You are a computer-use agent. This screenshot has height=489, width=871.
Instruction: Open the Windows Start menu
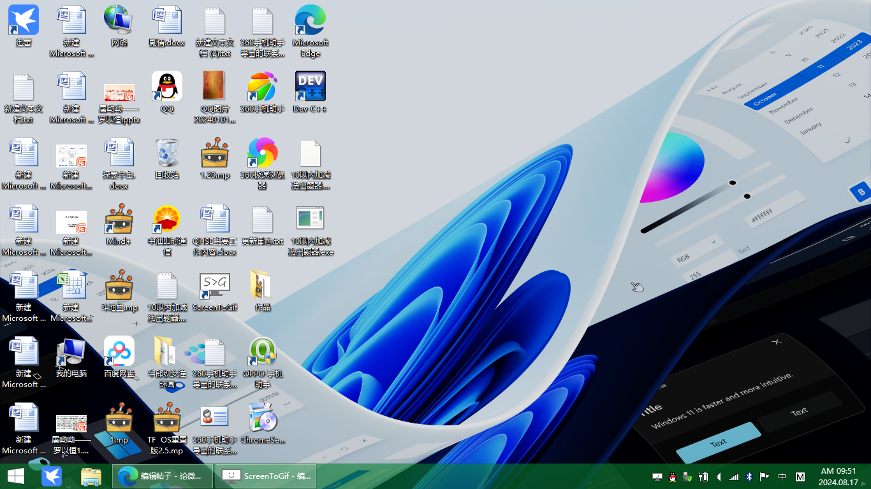pyautogui.click(x=15, y=476)
